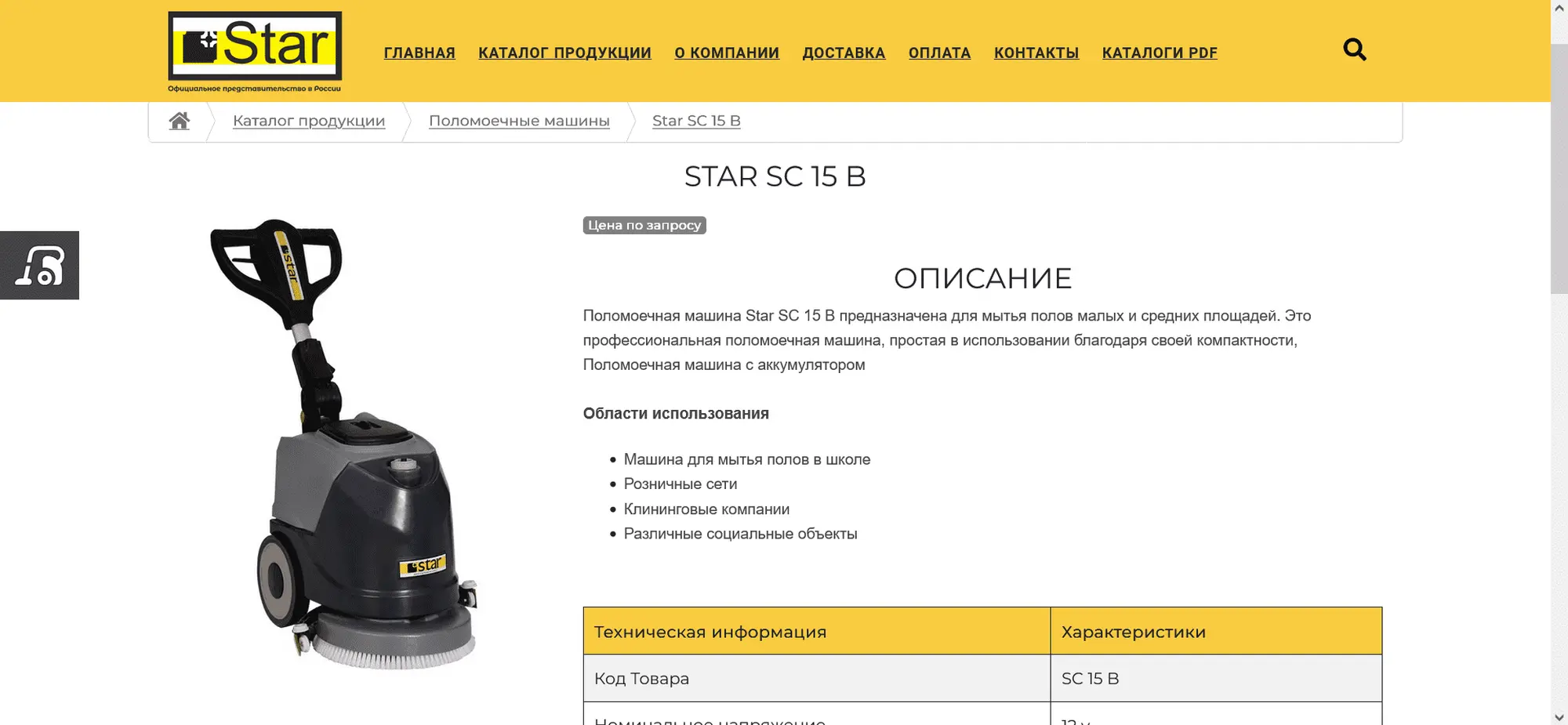Follow the Поломоечные машины breadcrumb link

[519, 121]
